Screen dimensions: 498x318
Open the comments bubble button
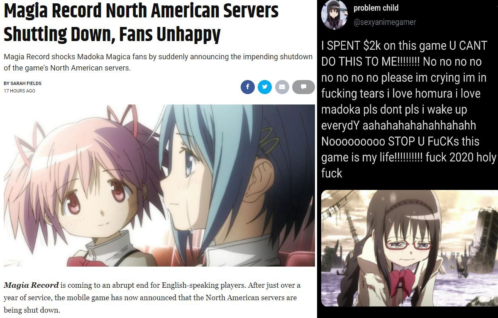303,87
